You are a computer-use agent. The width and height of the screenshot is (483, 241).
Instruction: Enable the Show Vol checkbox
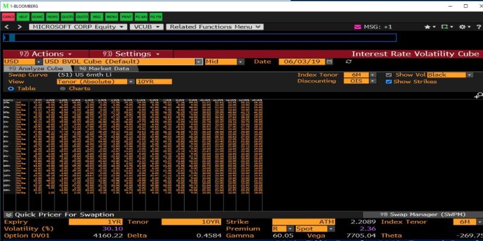click(x=389, y=75)
